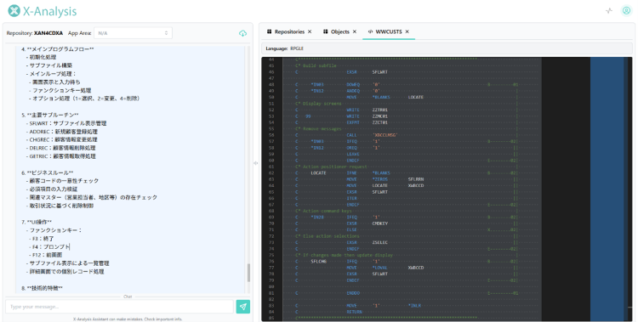Select the WWCUSTS tab
The width and height of the screenshot is (638, 322).
pos(389,31)
